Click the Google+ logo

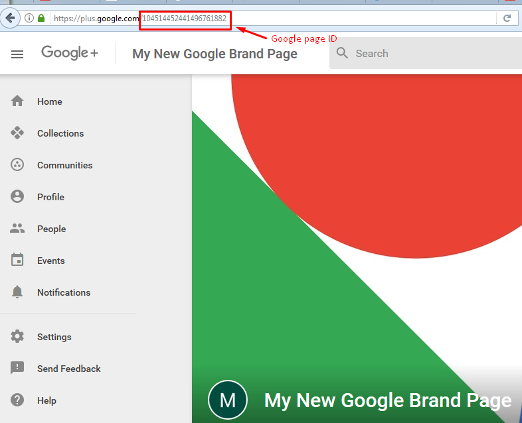[x=70, y=52]
